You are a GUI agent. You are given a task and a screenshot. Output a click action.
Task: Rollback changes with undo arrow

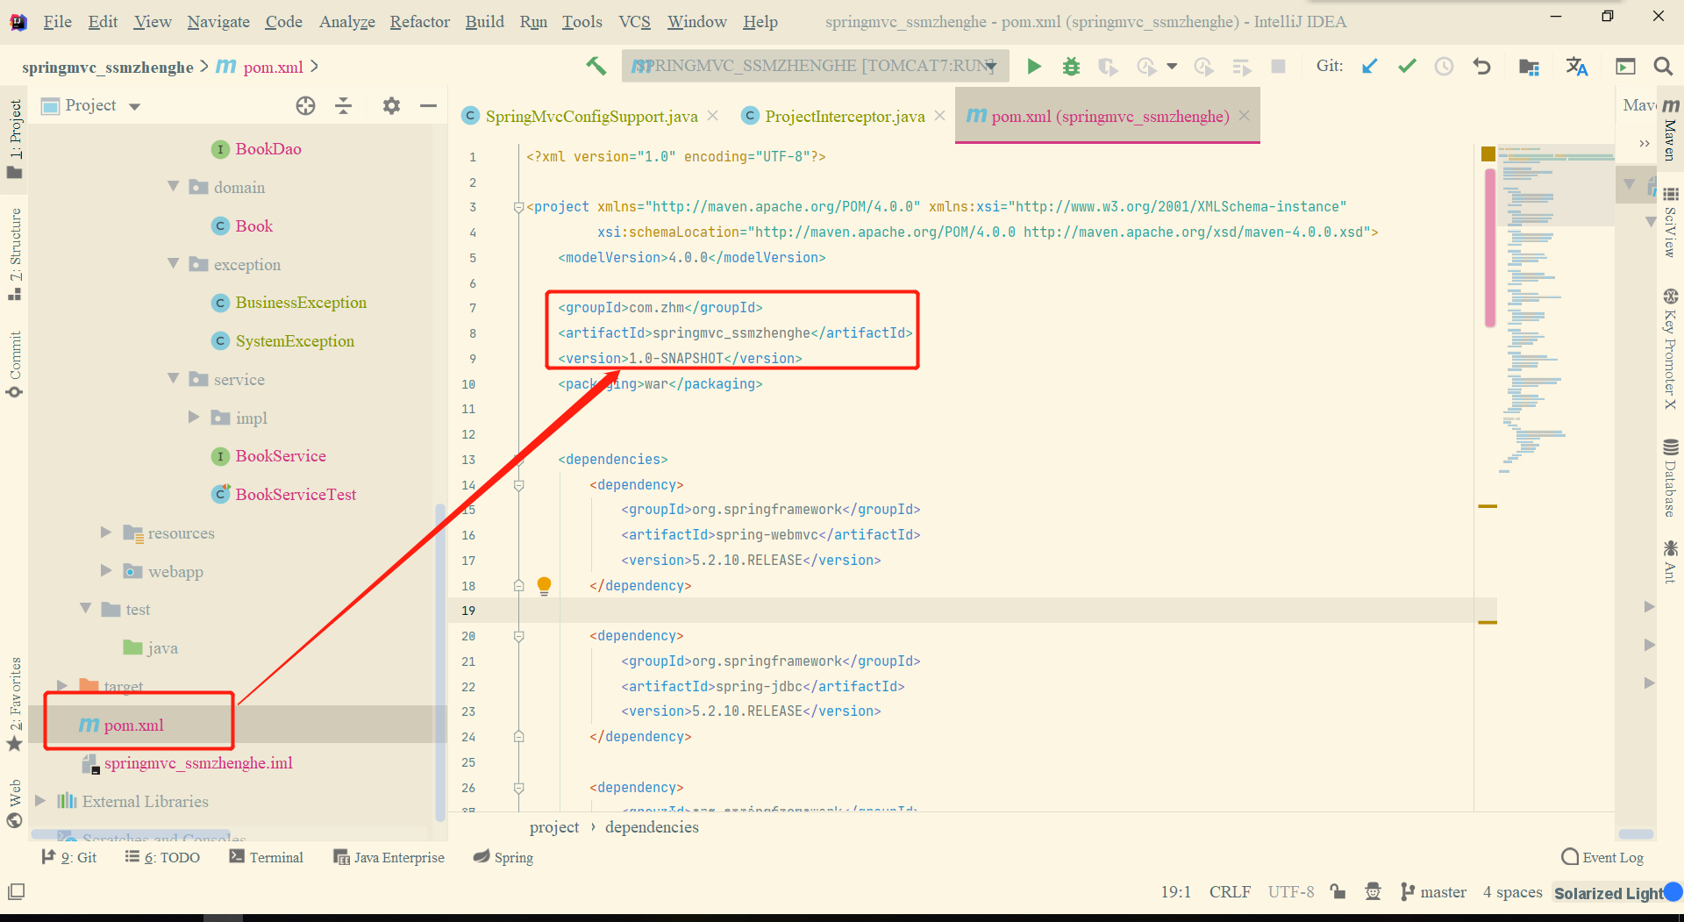(1481, 66)
